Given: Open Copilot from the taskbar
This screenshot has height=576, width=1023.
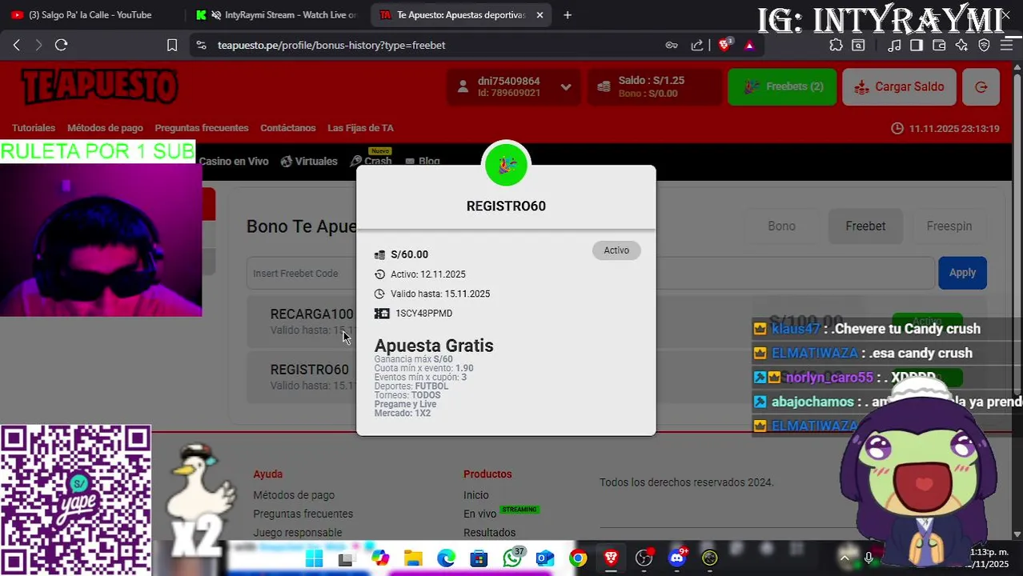Looking at the screenshot, I should (x=379, y=558).
